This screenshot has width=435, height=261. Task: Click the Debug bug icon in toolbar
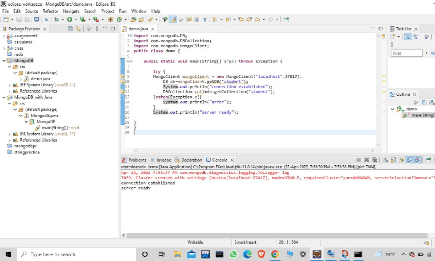click(x=57, y=19)
